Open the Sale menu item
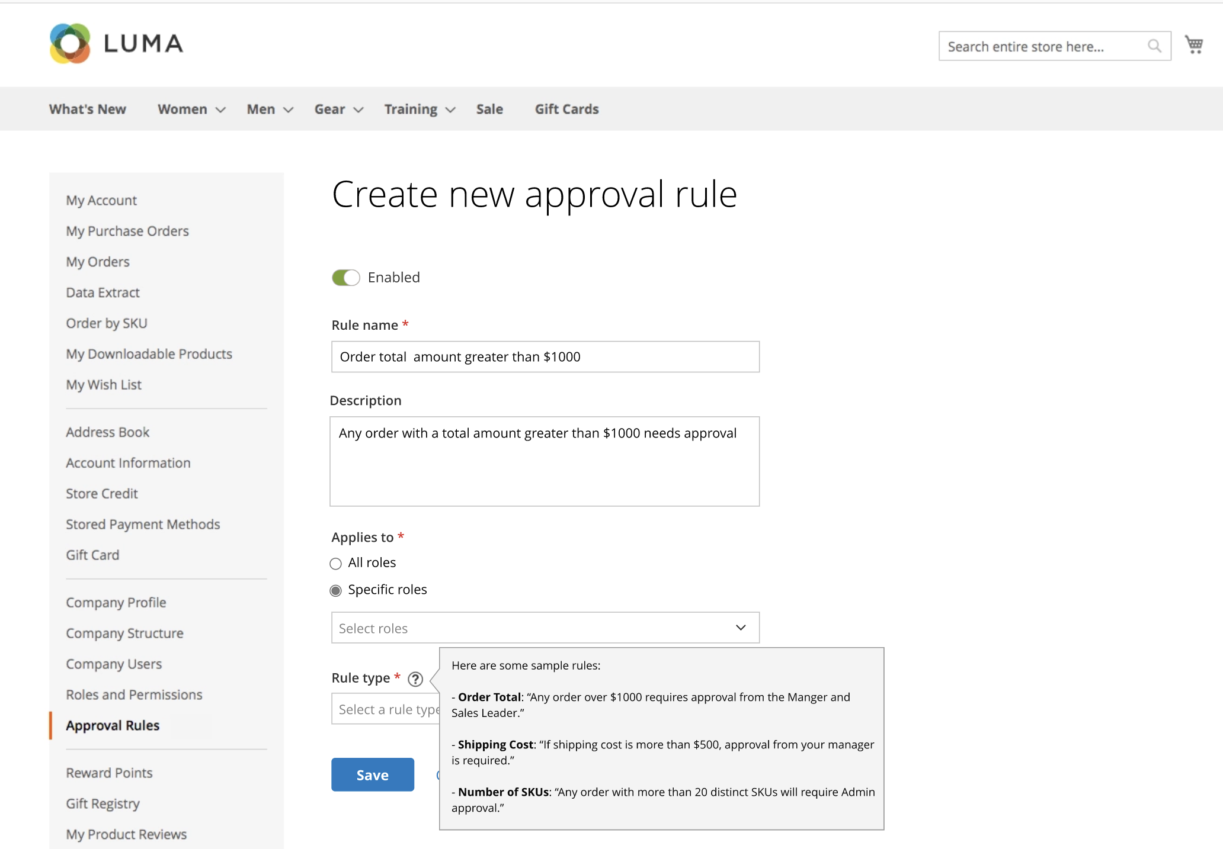The height and width of the screenshot is (849, 1223). pos(489,110)
